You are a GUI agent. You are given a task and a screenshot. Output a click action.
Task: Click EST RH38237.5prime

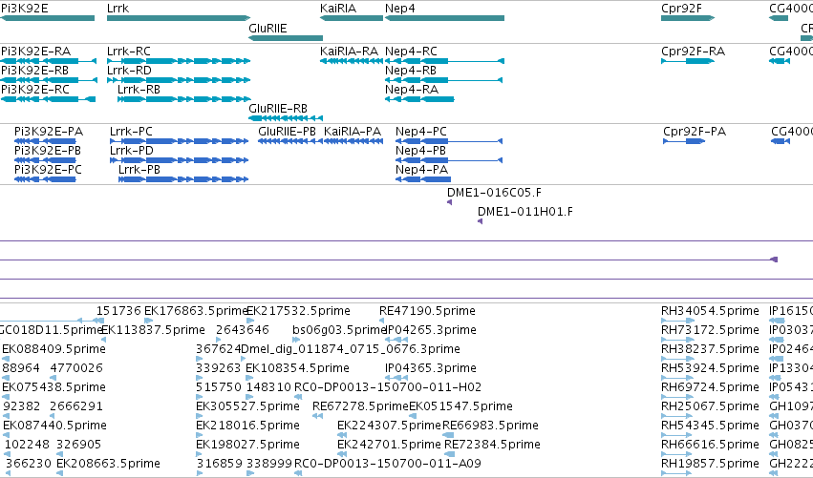677,359
